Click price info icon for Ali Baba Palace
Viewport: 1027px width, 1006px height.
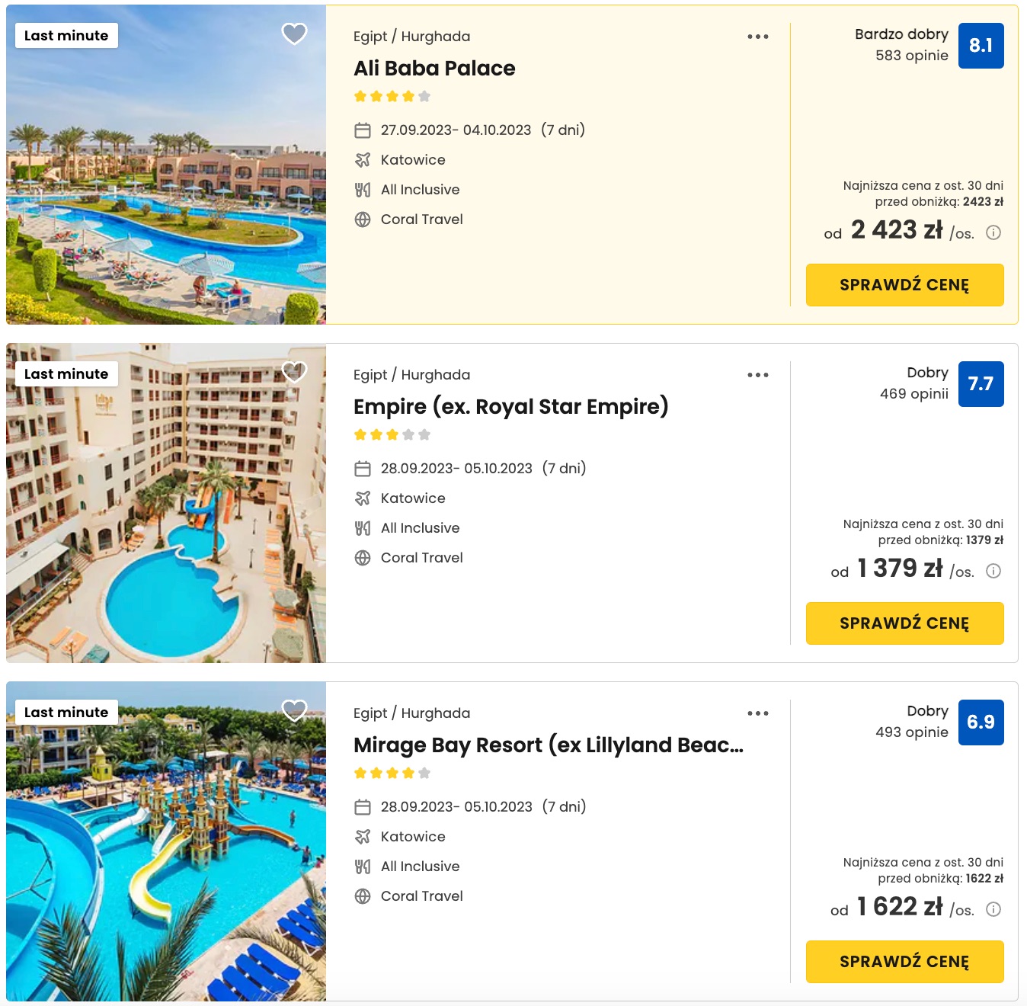993,232
